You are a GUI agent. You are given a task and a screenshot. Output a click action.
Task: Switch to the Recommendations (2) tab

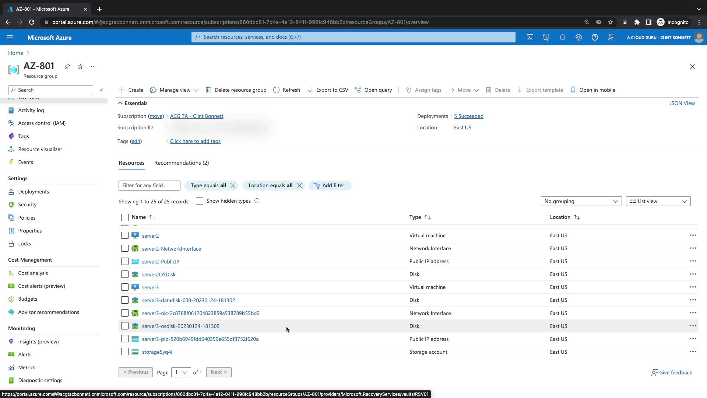(x=181, y=163)
